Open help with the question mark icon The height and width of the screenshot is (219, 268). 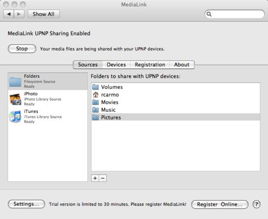256,204
